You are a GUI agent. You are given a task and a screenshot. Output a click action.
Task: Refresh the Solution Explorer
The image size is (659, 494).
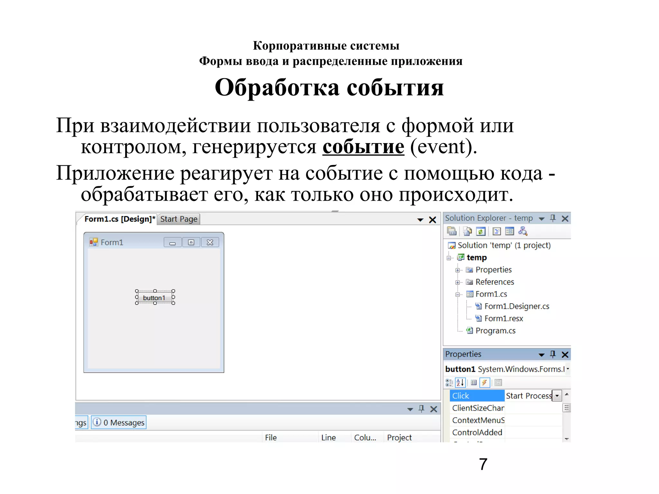[481, 231]
